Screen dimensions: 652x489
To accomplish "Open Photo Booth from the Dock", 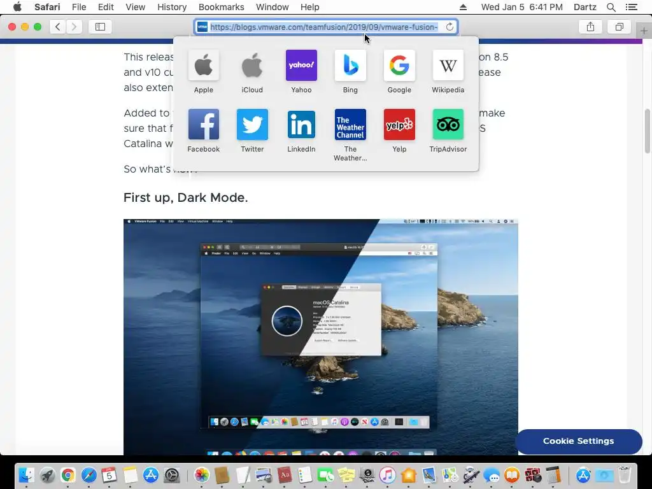I will tap(533, 475).
